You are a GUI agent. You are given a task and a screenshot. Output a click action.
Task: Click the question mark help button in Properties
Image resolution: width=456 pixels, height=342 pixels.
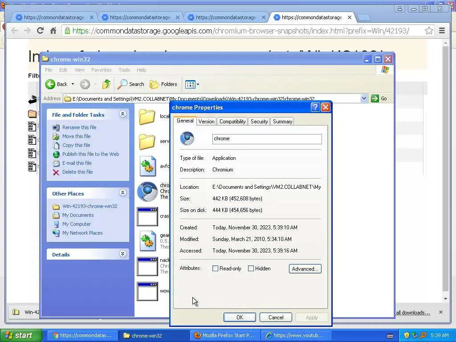315,107
